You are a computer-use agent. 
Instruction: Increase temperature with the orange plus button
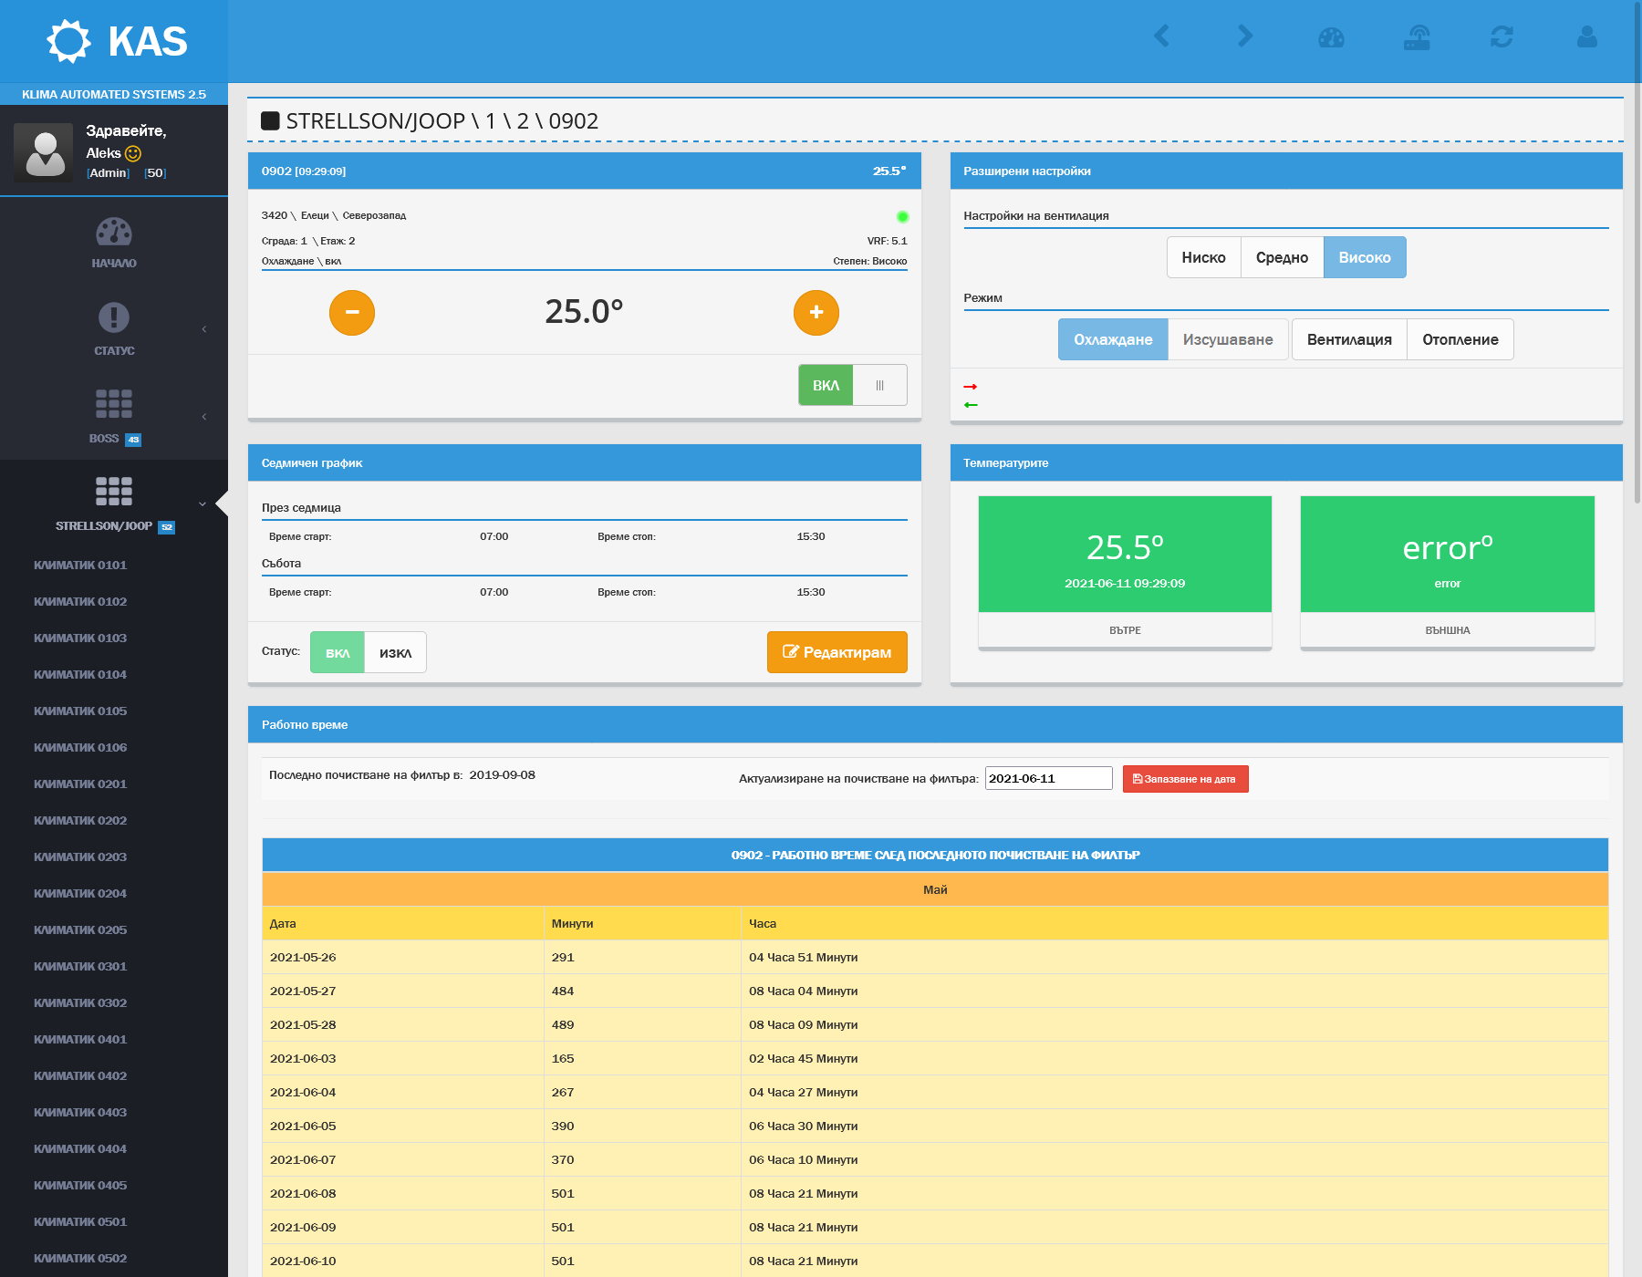(x=816, y=313)
